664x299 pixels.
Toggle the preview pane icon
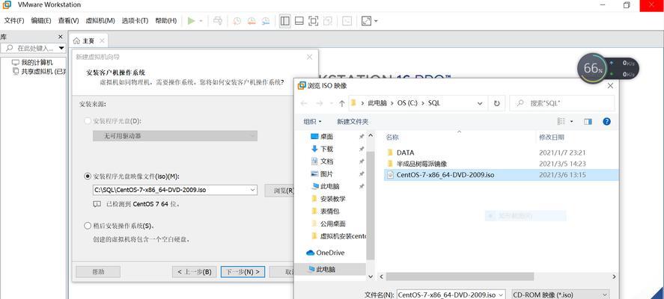pos(588,121)
